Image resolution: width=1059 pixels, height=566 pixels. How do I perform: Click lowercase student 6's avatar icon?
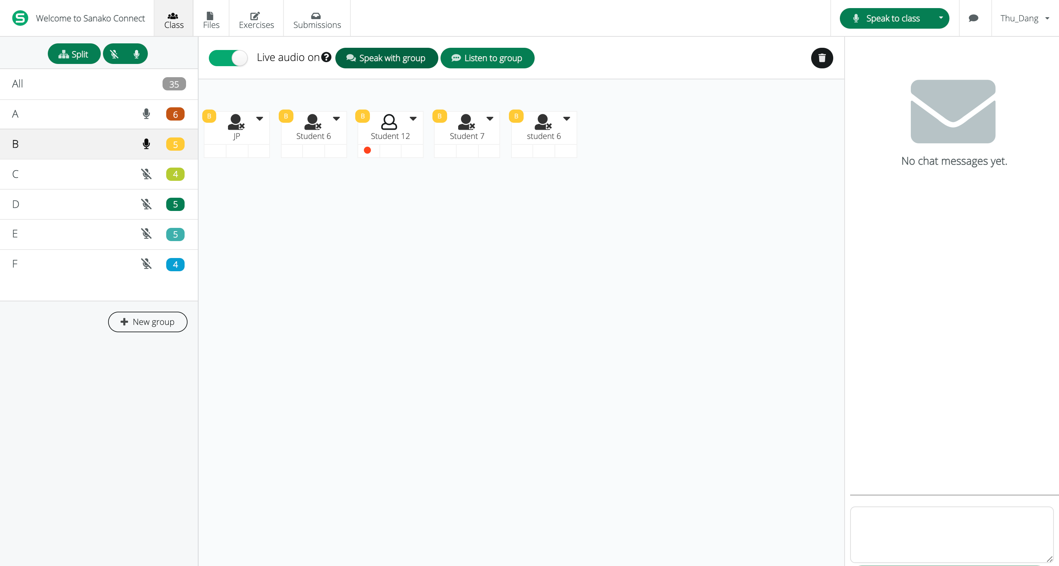tap(543, 122)
